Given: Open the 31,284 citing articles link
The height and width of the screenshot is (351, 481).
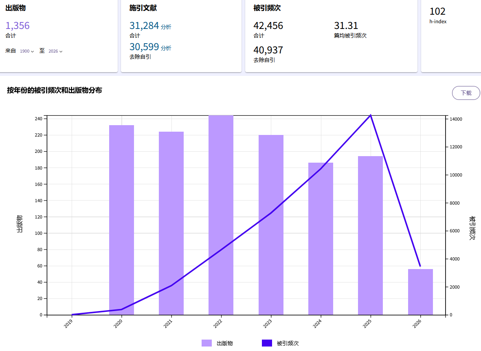Looking at the screenshot, I should pyautogui.click(x=144, y=26).
